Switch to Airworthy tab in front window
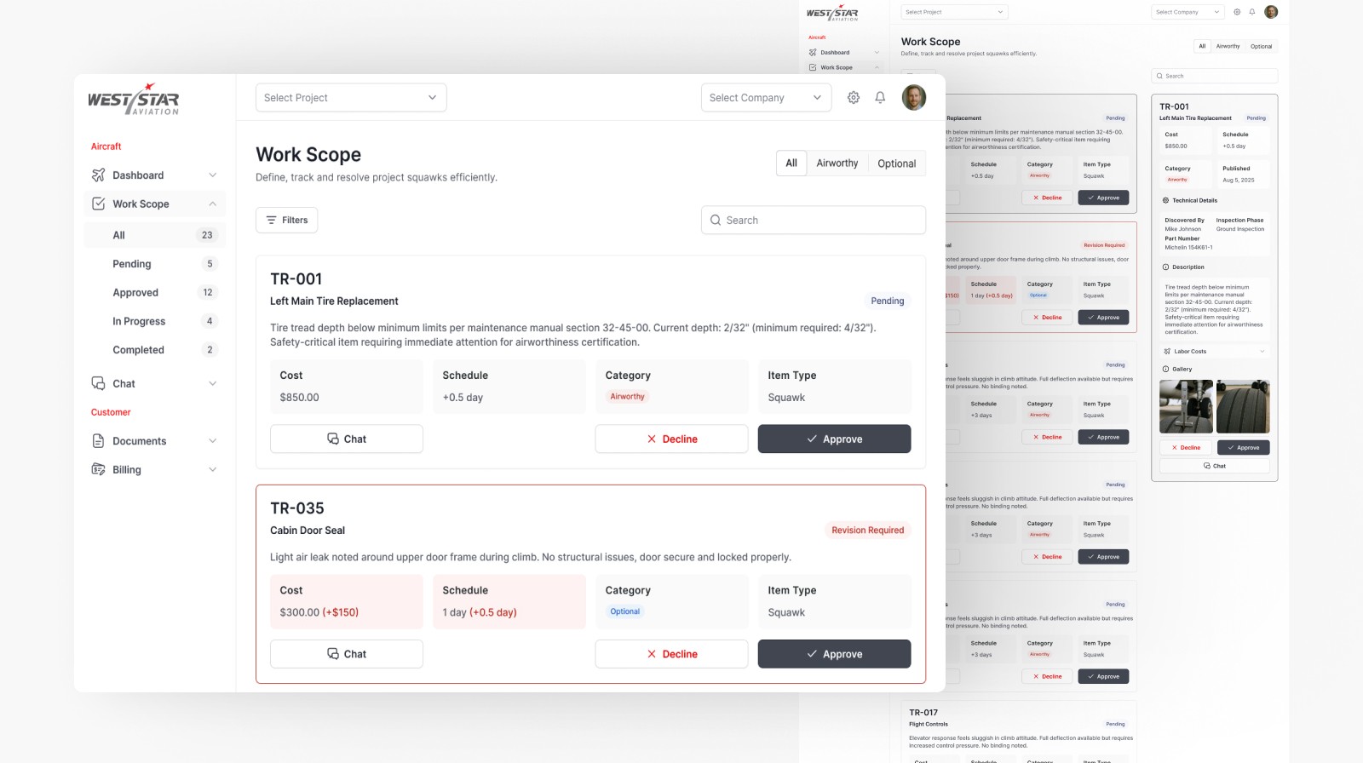The width and height of the screenshot is (1363, 763). point(837,163)
